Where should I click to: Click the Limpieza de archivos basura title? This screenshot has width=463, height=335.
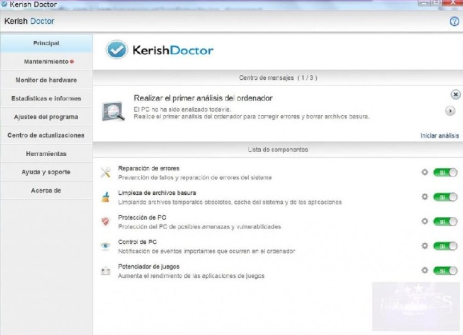pyautogui.click(x=157, y=193)
